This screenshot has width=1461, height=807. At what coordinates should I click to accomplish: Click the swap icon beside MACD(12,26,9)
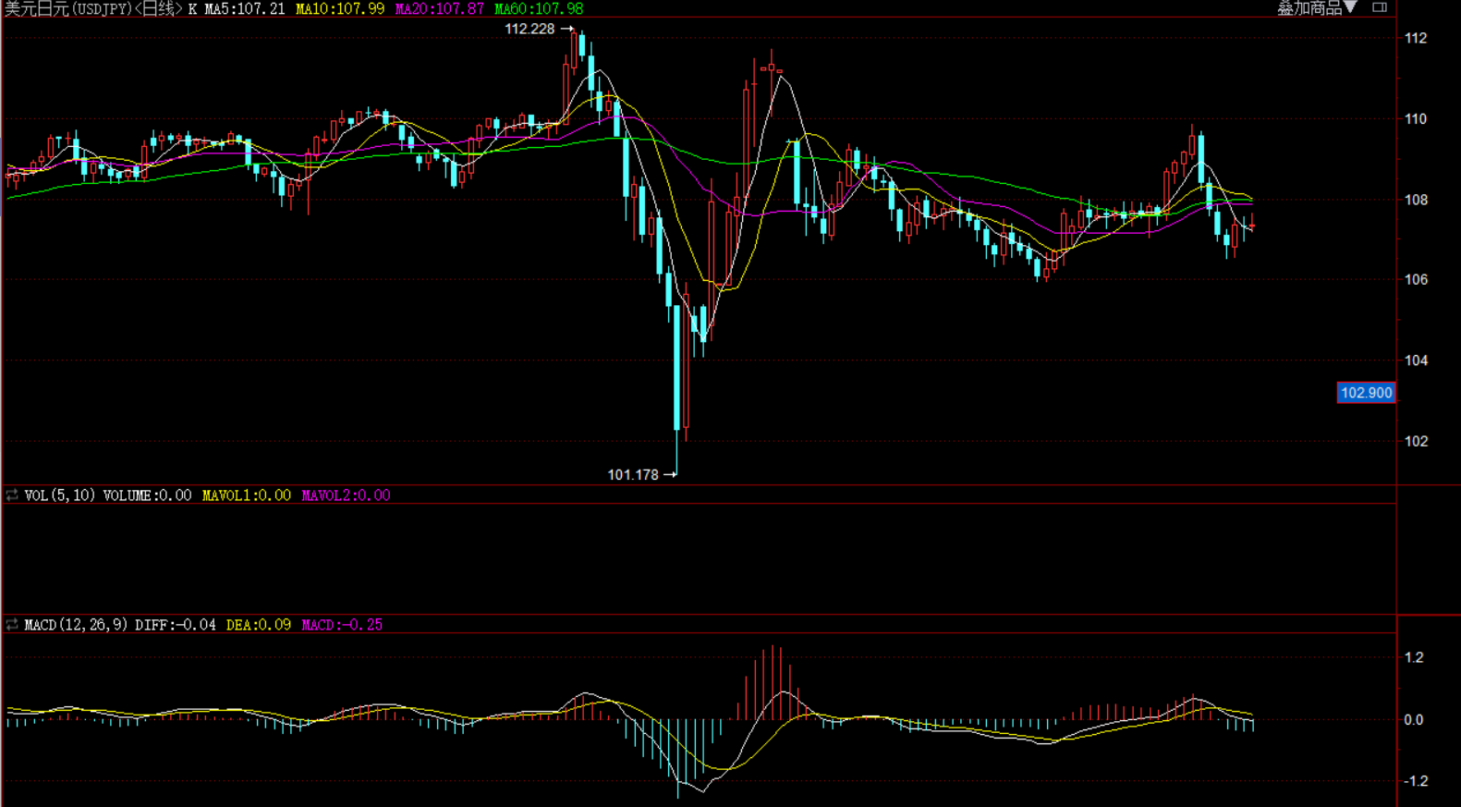click(12, 625)
